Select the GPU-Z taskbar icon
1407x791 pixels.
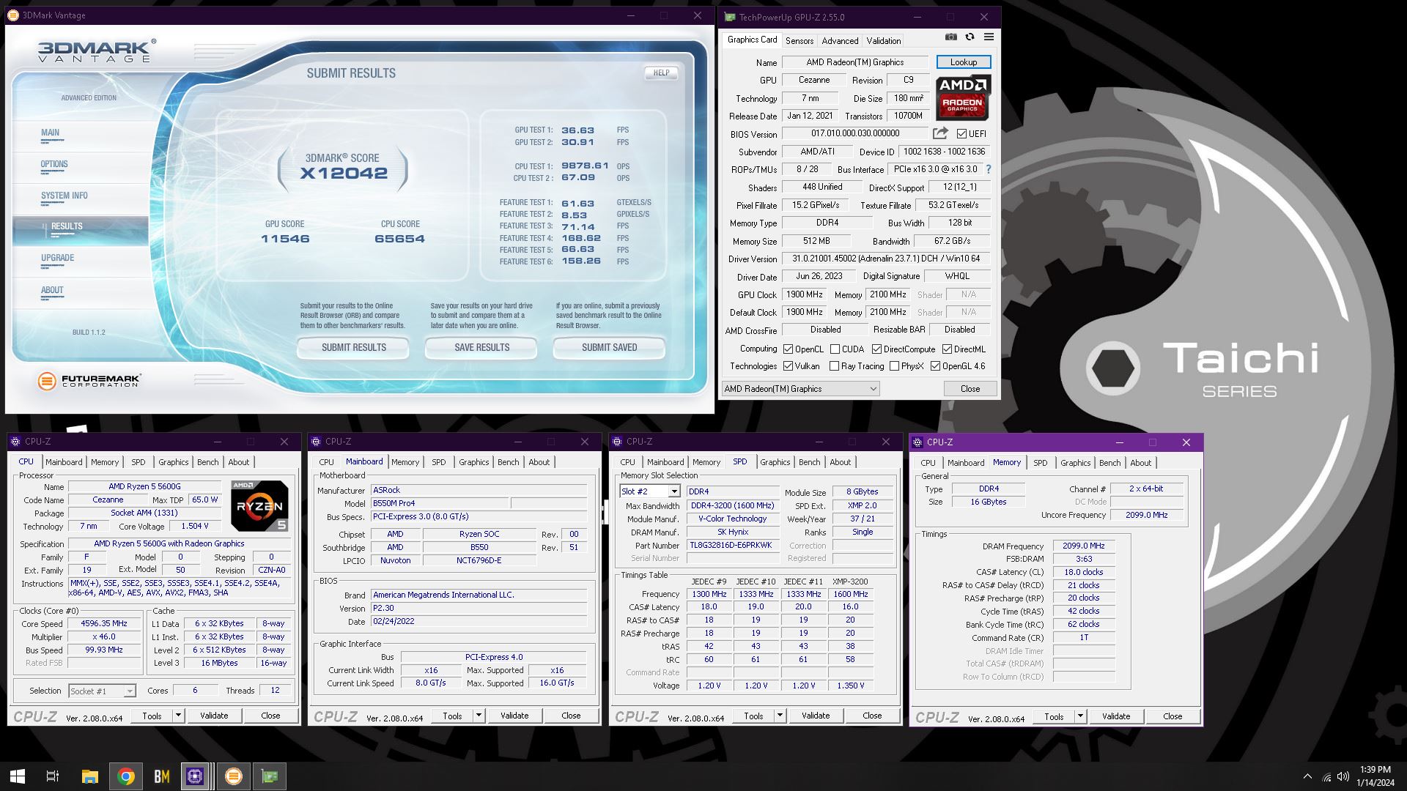tap(270, 776)
